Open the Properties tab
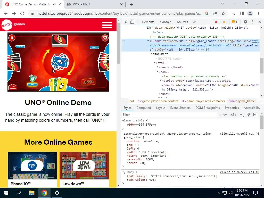Viewport: 264px width, 198px height. point(232,108)
